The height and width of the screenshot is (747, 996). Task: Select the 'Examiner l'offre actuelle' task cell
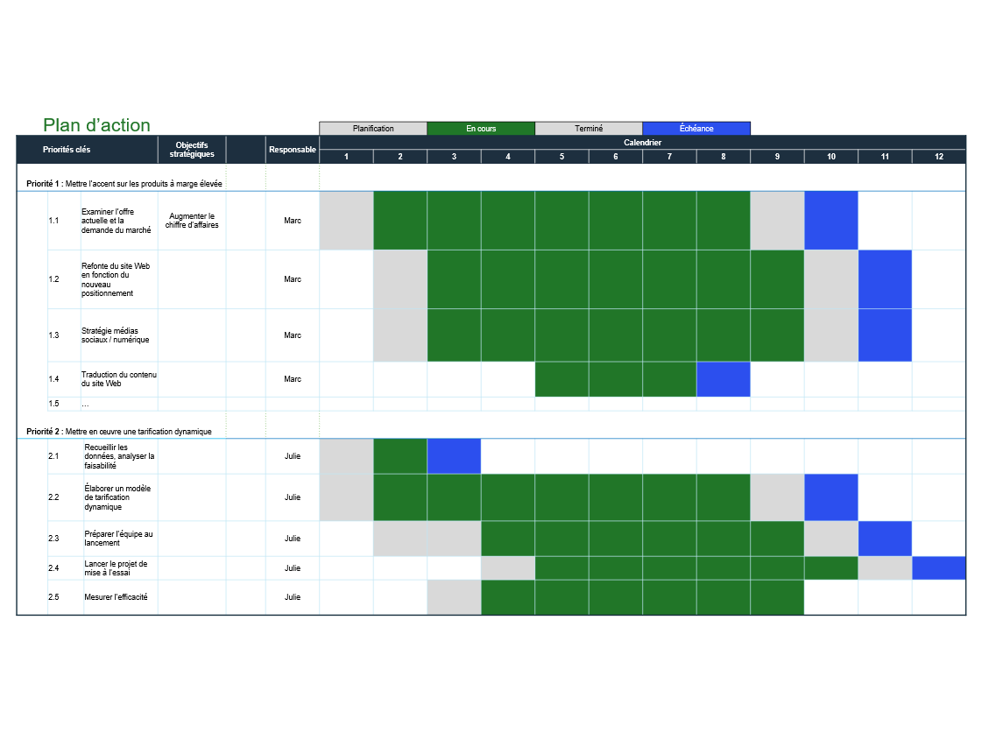pyautogui.click(x=119, y=221)
